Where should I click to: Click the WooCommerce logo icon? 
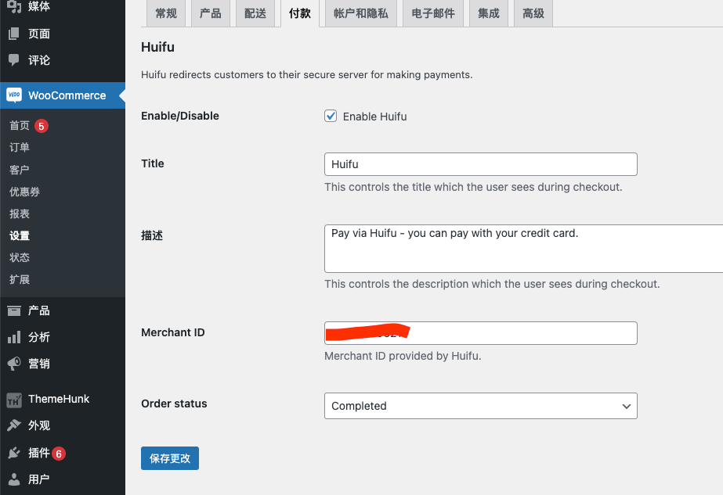[14, 95]
